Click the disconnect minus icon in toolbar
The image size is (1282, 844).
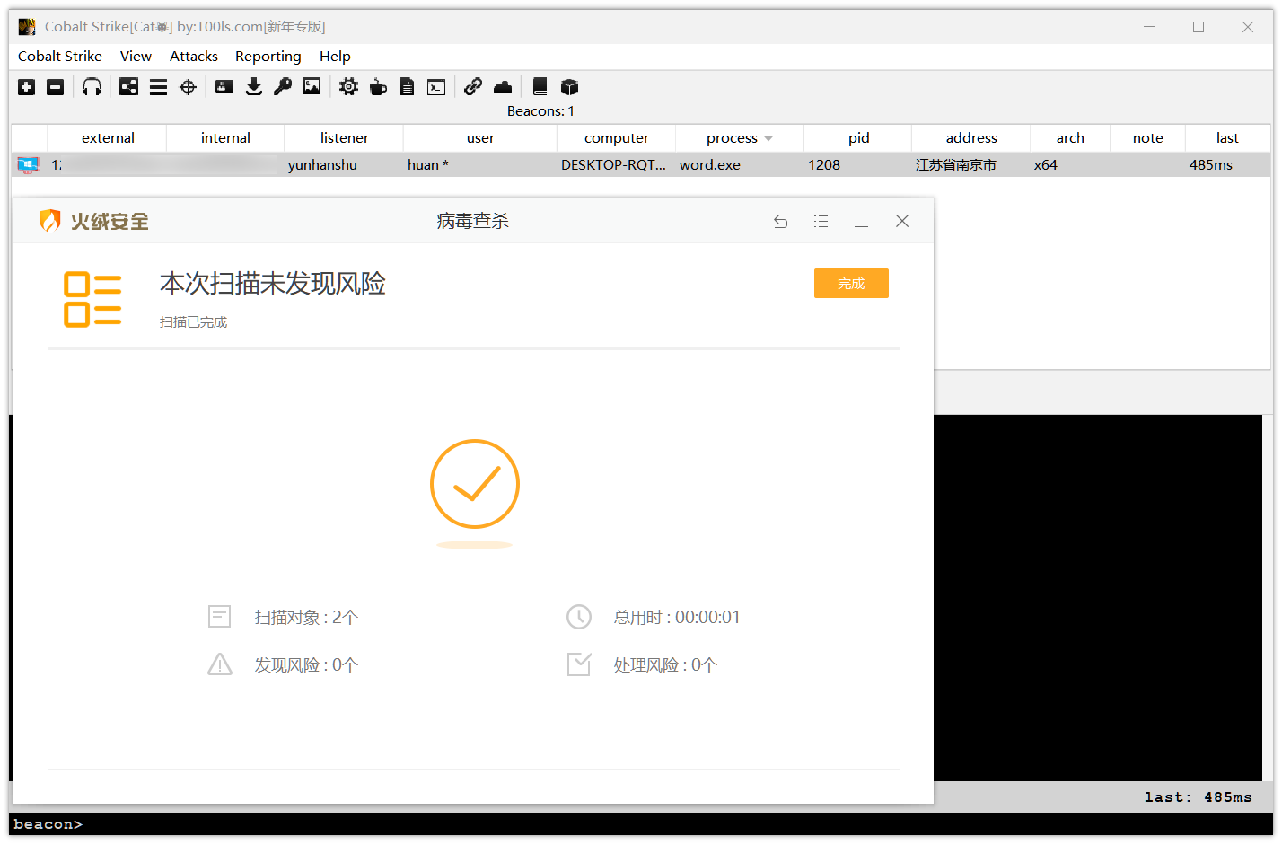click(56, 87)
